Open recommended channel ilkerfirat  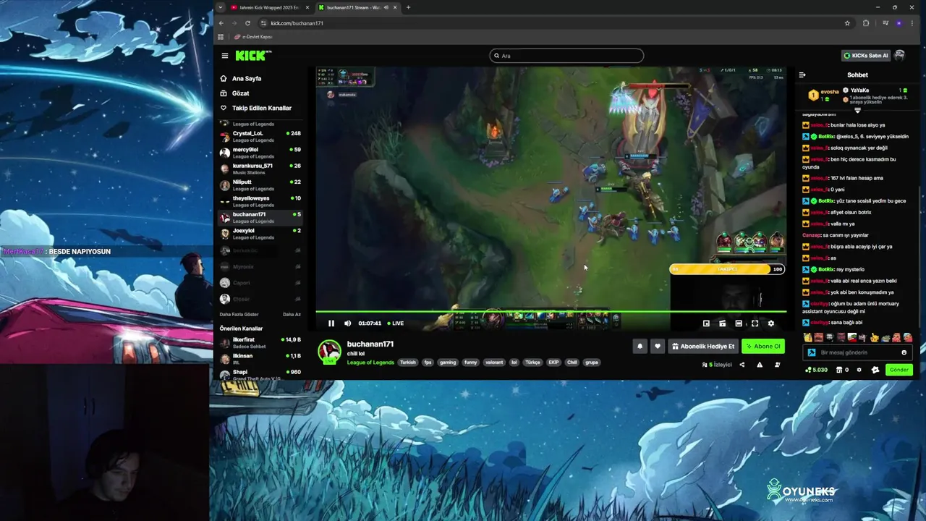[260, 342]
